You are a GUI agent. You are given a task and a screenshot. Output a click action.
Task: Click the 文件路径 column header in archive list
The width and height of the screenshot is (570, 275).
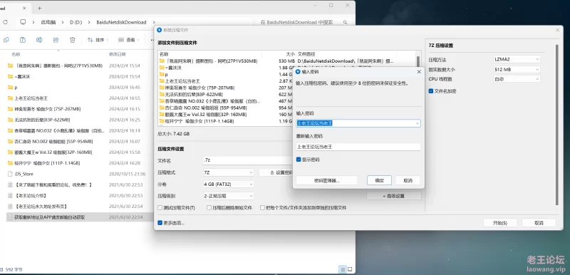click(307, 53)
